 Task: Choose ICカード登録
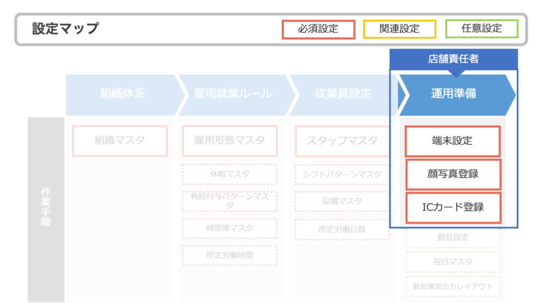453,207
